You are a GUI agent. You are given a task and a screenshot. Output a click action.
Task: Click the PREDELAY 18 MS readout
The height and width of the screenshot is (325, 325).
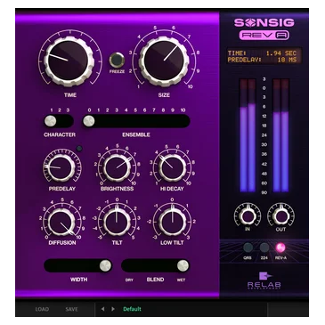point(262,60)
